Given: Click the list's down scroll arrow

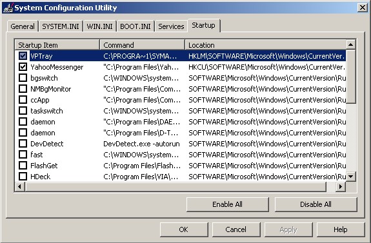Looking at the screenshot, I should [350, 177].
